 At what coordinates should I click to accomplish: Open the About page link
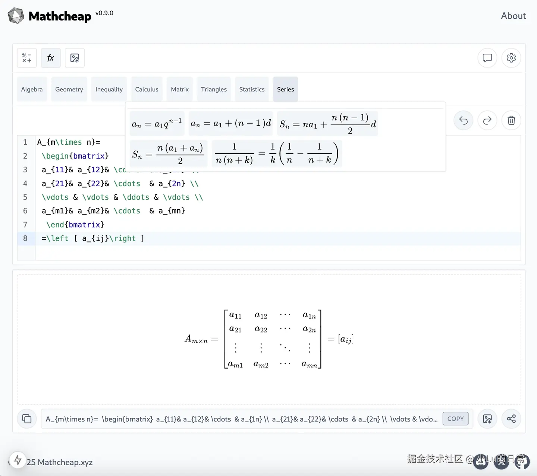click(x=513, y=16)
